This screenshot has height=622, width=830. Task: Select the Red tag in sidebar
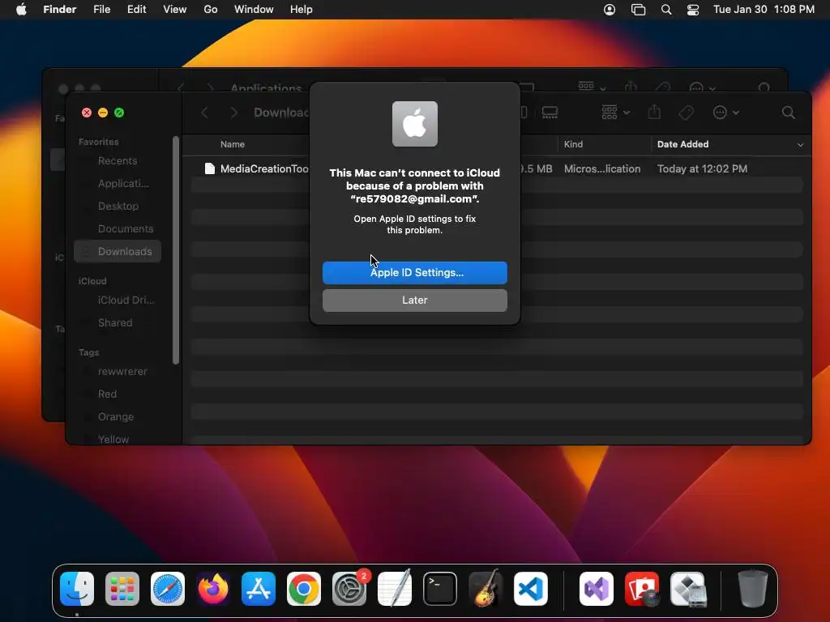tap(118, 394)
